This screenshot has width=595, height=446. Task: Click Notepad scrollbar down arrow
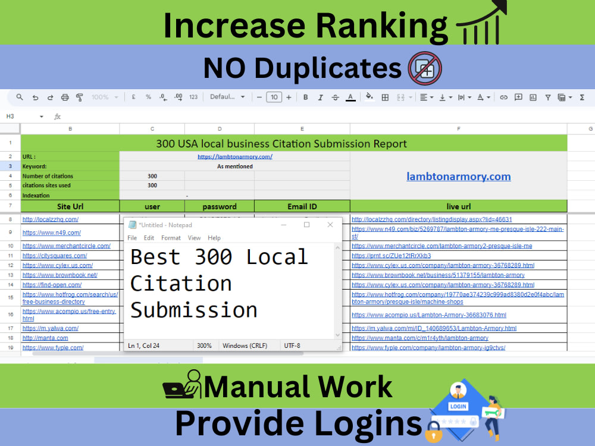[338, 335]
